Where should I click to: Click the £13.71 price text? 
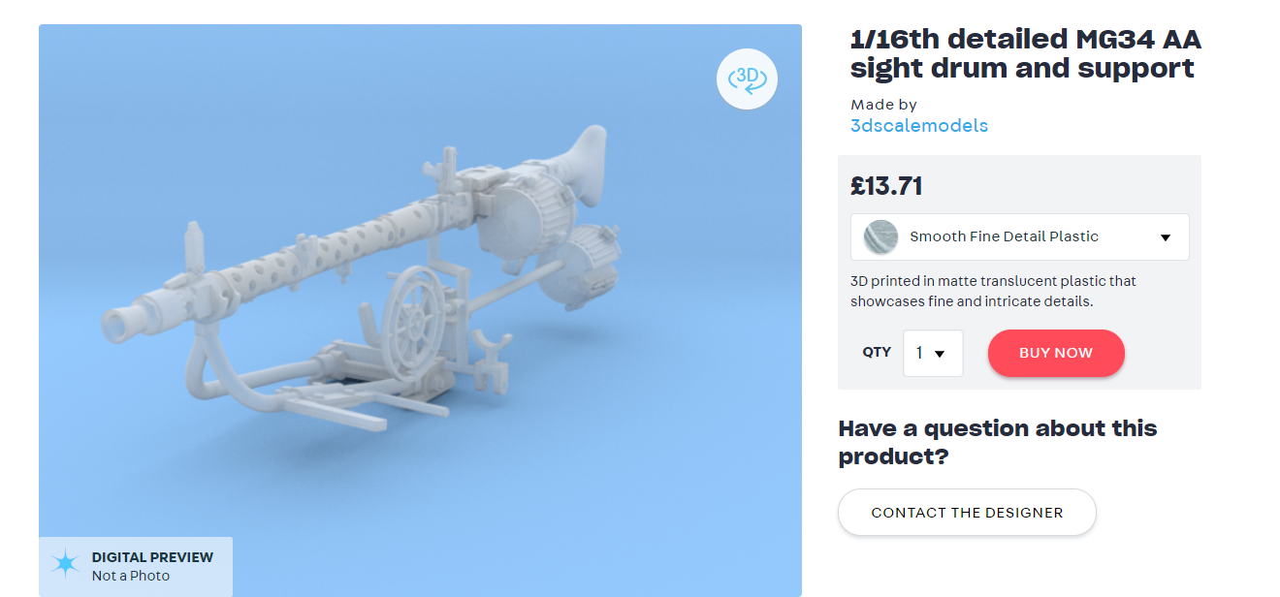click(x=886, y=185)
